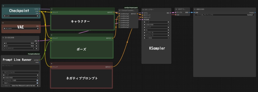Click the Kサンプラー ポジティブ input socket
Viewport: 258px width, 92px height.
[143, 15]
